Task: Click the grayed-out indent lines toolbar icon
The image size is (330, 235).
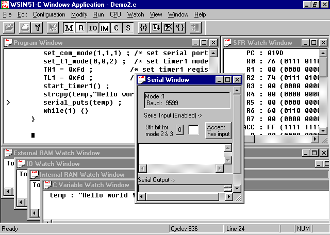Action: point(195,28)
